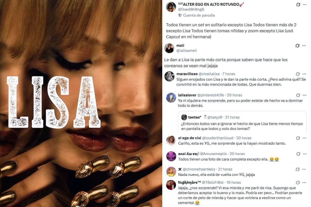Click the Grok icon on ALTER EGO tweet
The width and height of the screenshot is (311, 207).
(298, 5)
